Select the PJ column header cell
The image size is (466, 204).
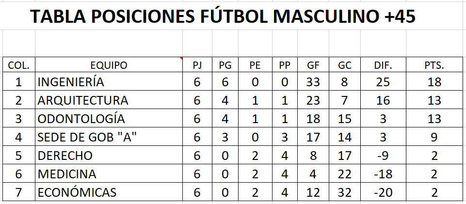197,65
